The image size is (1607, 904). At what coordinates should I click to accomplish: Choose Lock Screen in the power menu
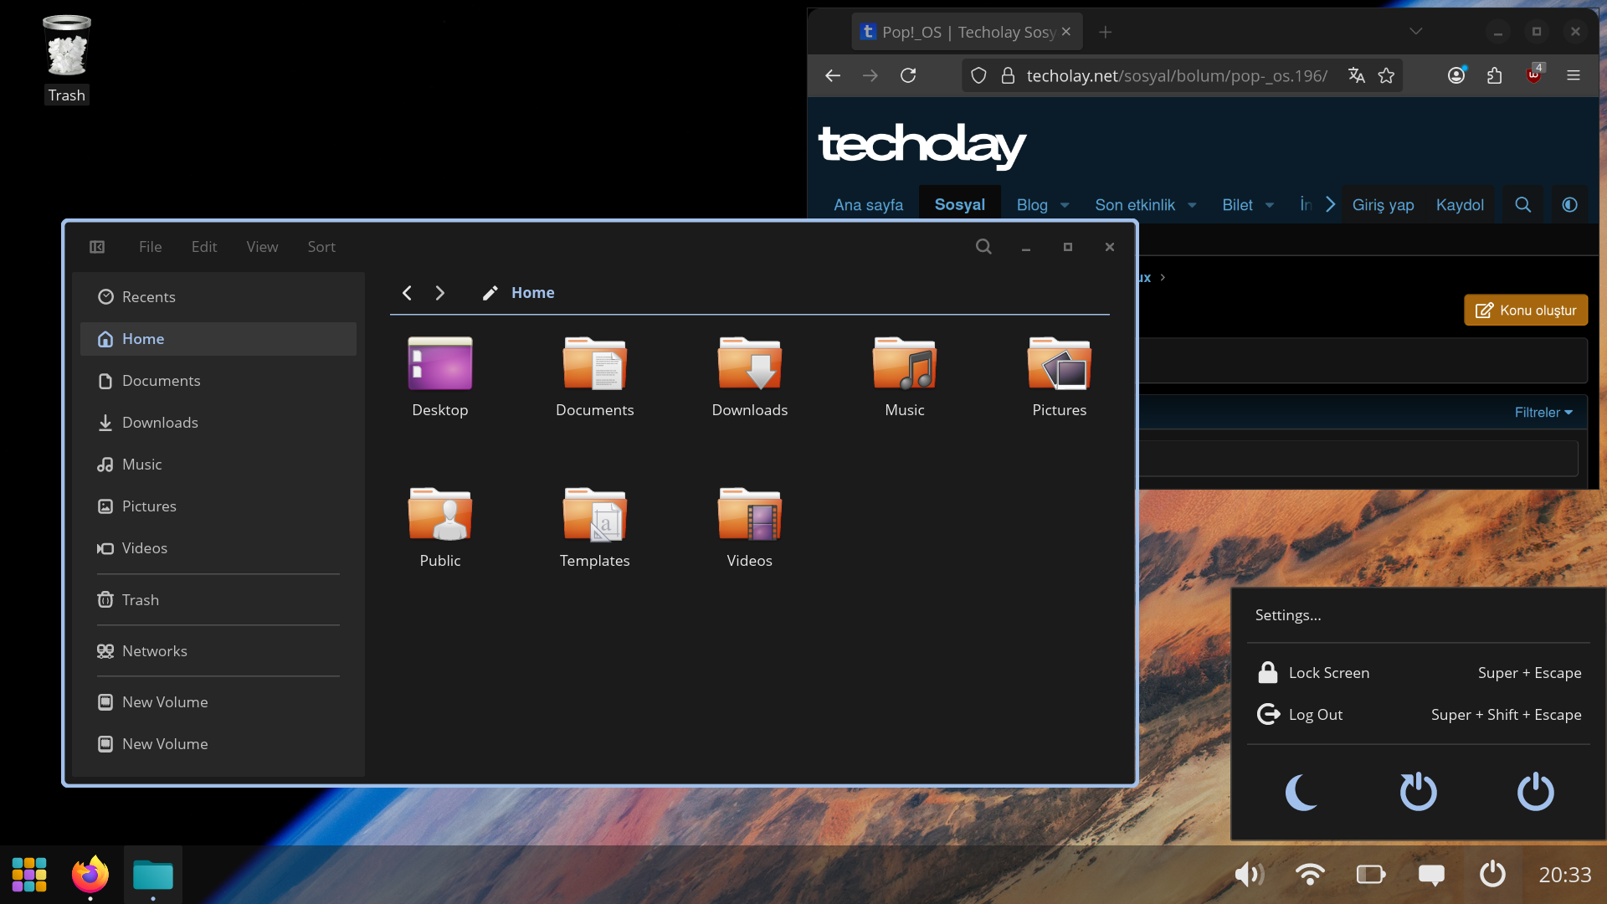(x=1419, y=673)
